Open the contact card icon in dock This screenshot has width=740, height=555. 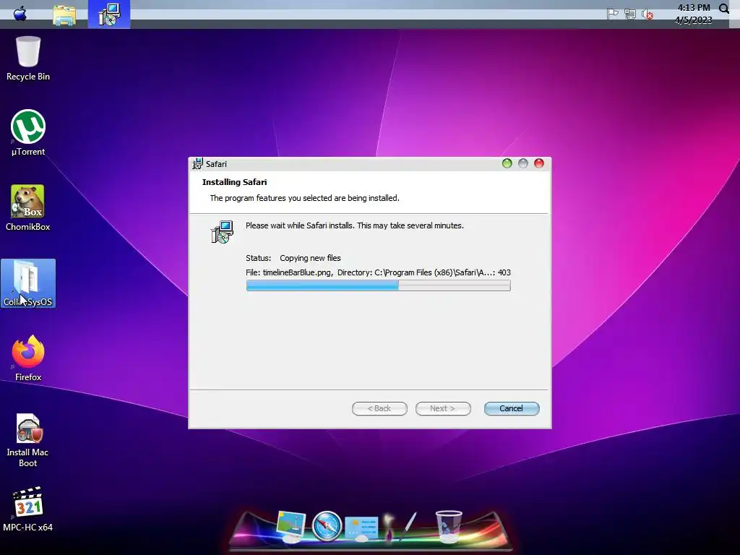(x=361, y=528)
